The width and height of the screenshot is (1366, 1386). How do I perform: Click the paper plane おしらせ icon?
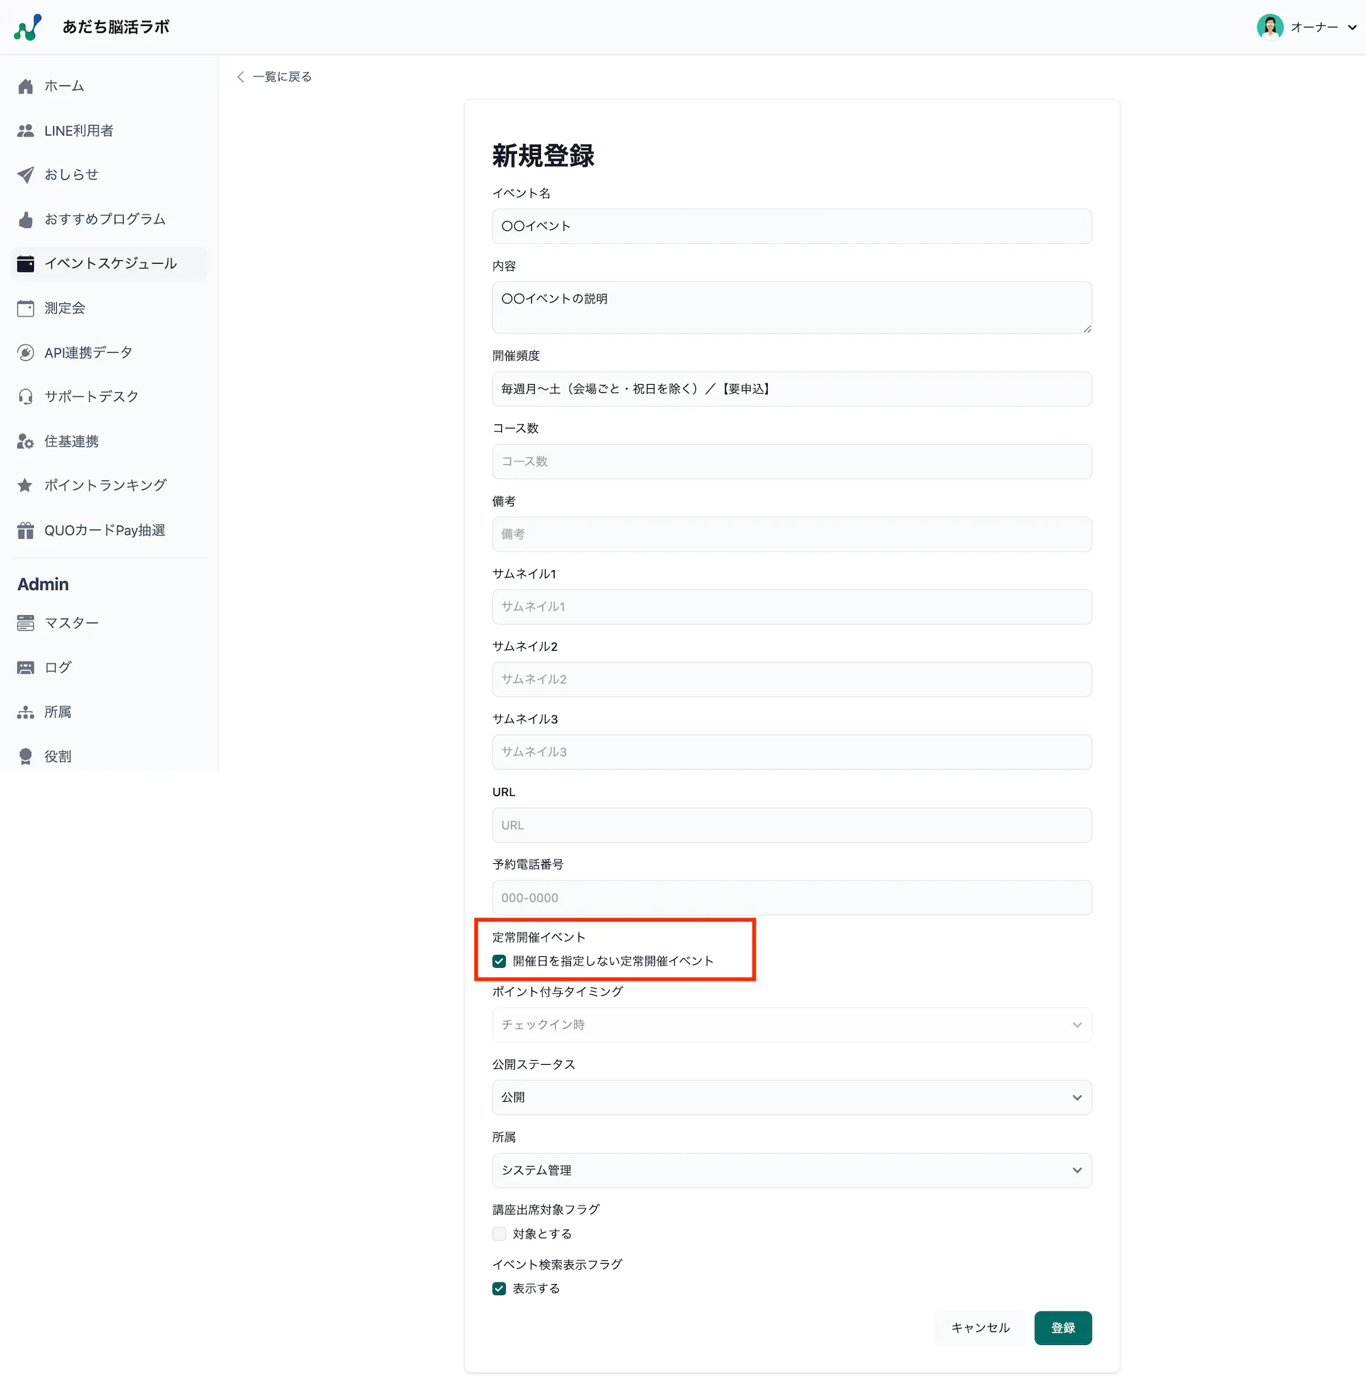26,174
